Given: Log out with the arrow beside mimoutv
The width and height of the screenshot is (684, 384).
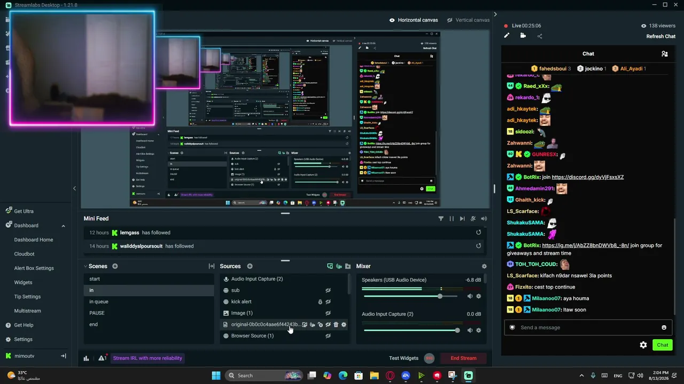Looking at the screenshot, I should pos(63,356).
